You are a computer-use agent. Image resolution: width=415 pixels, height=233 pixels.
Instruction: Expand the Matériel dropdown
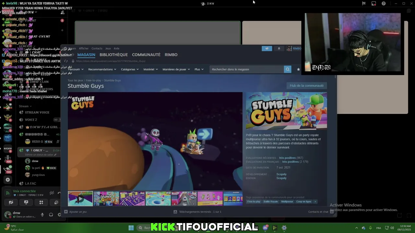point(150,69)
